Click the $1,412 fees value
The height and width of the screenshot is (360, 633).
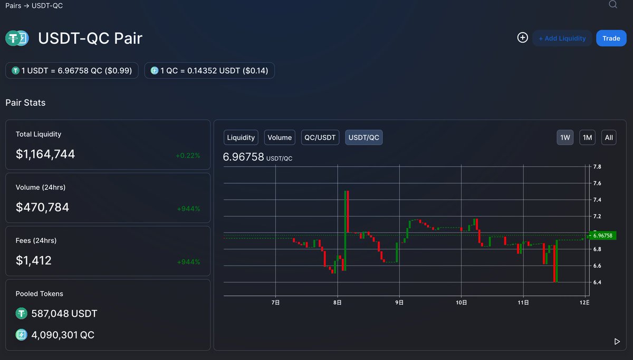(34, 261)
